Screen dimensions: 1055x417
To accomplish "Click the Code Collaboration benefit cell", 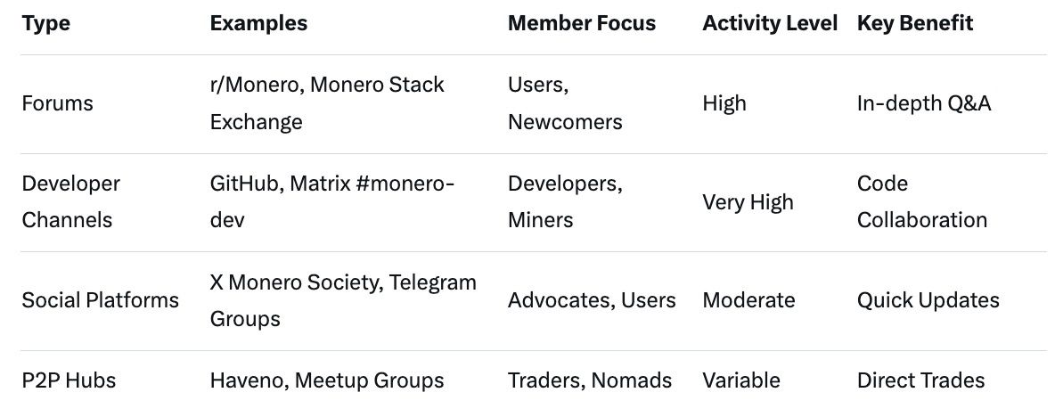I will click(922, 201).
